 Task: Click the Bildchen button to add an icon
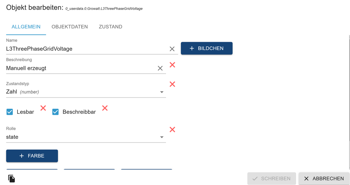(206, 48)
